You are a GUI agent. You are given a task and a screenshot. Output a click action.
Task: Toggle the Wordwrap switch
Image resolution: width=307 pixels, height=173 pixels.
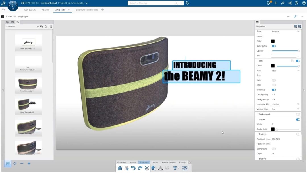point(274,90)
